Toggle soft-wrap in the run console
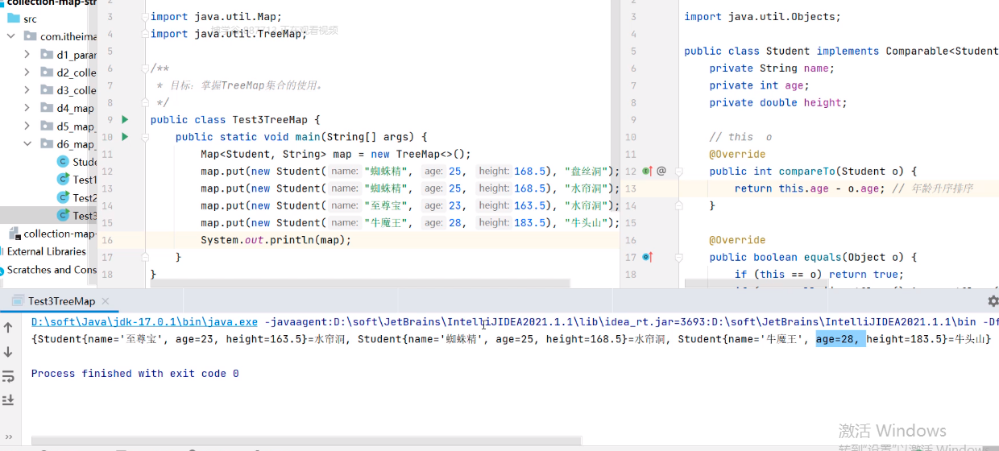Viewport: 999px width, 451px height. coord(8,376)
